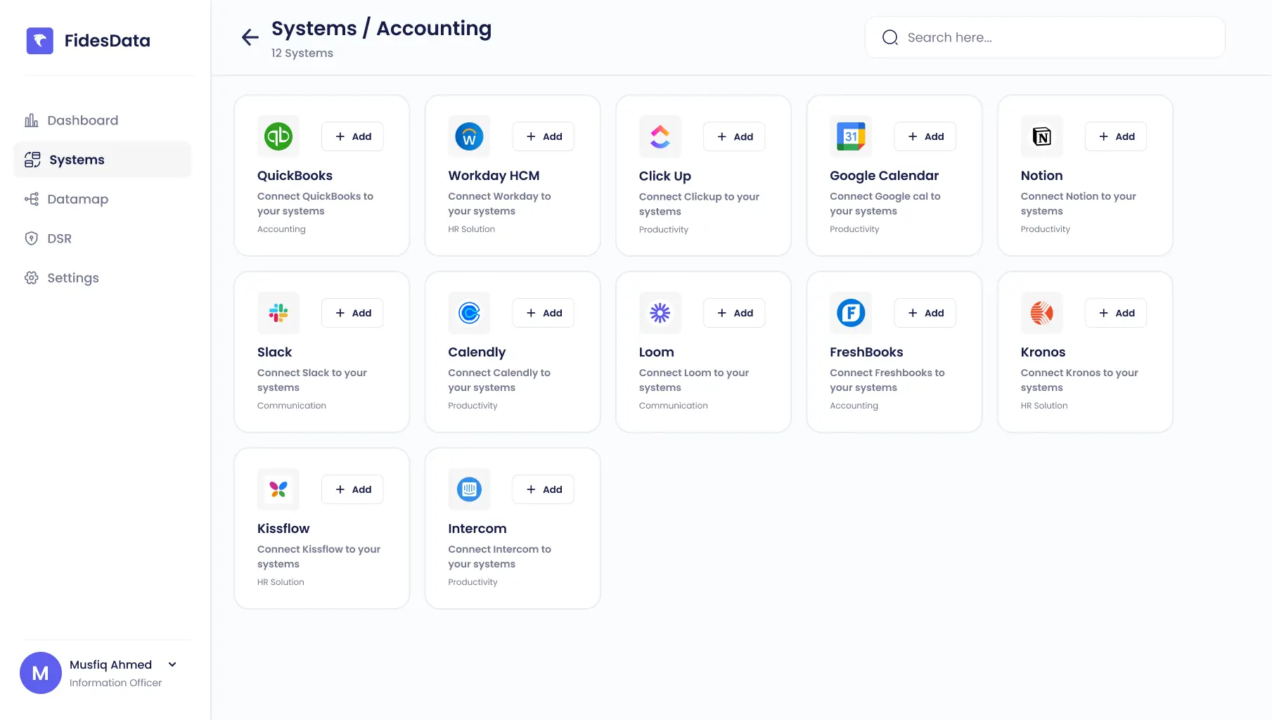Click the FidesData logo in sidebar

point(40,41)
